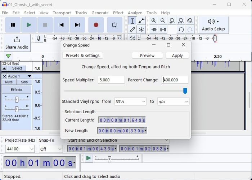Viewport: 252px width, 180px height.
Task: Toggle Mute on Audio 1 track
Action: point(9,82)
